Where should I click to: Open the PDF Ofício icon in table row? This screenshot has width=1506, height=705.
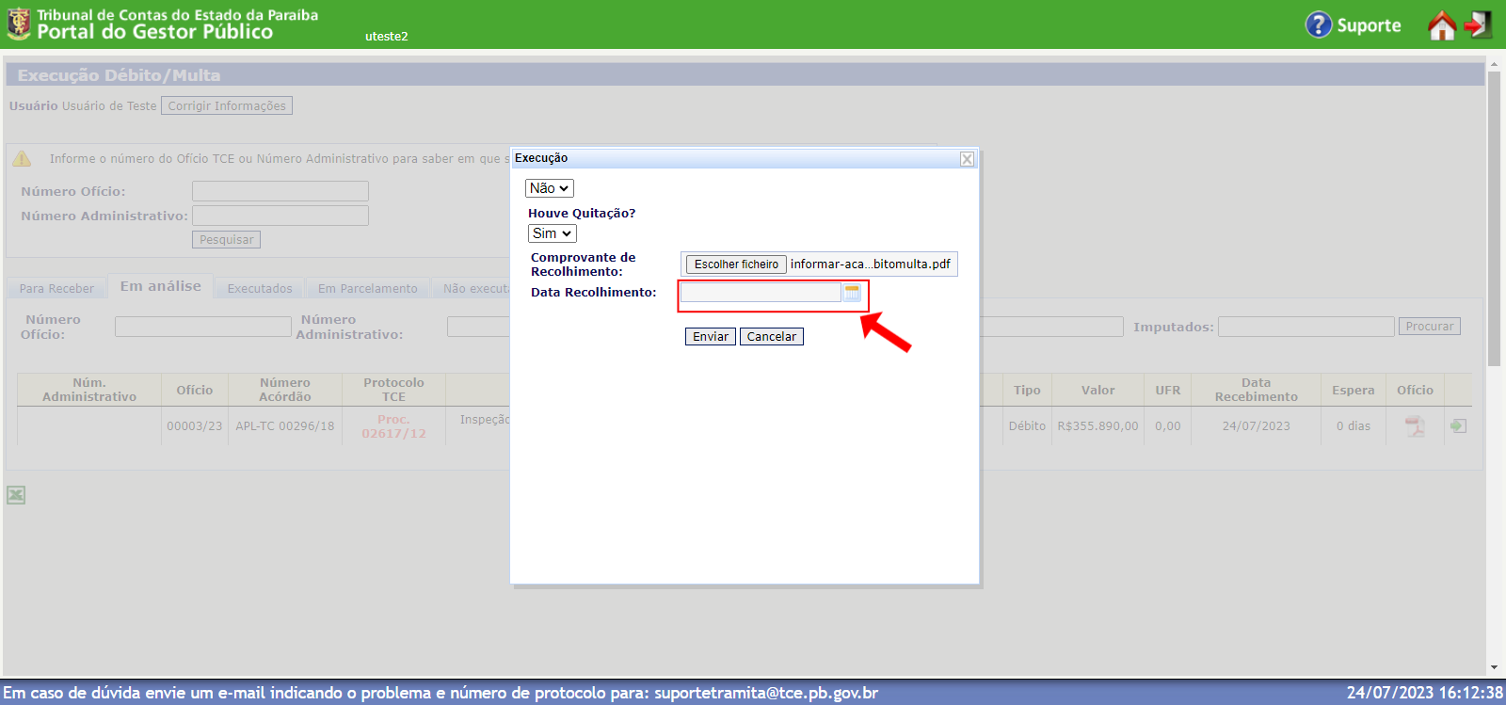pyautogui.click(x=1415, y=426)
